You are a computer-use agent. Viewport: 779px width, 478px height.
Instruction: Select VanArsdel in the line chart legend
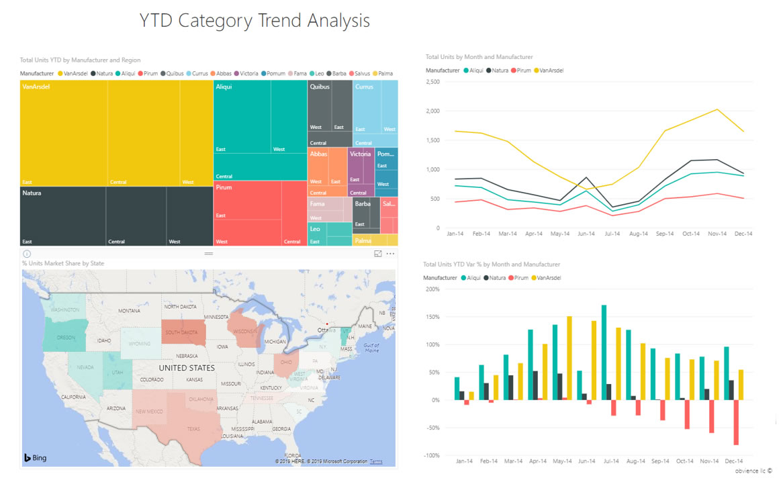click(549, 70)
